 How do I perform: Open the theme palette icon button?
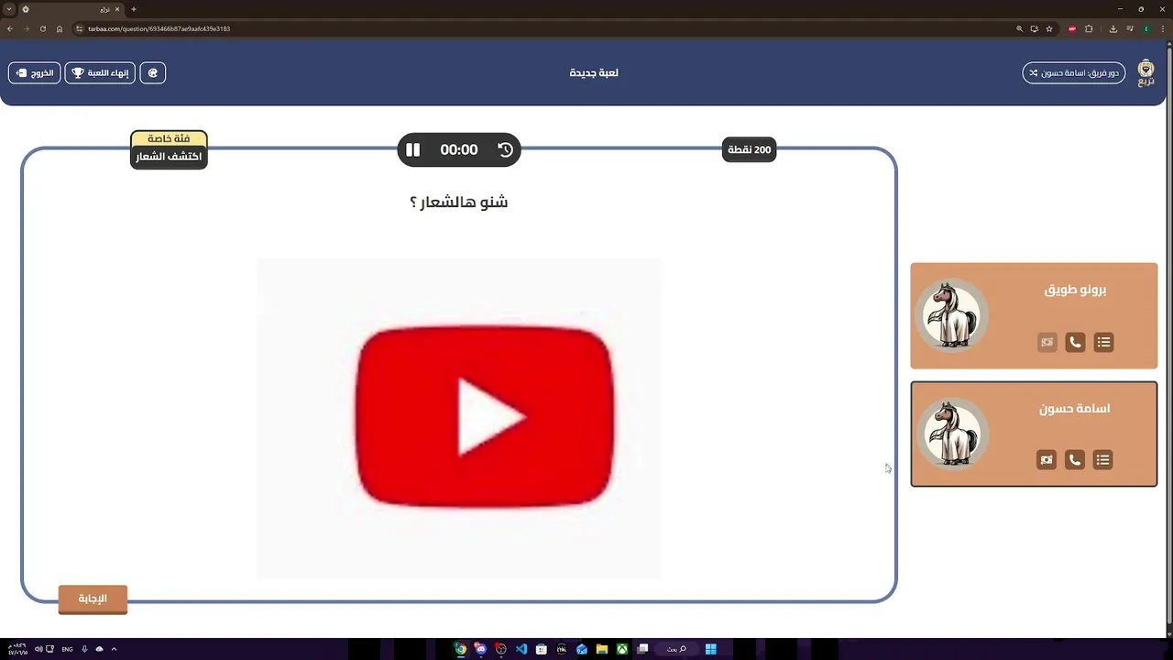[x=153, y=72]
